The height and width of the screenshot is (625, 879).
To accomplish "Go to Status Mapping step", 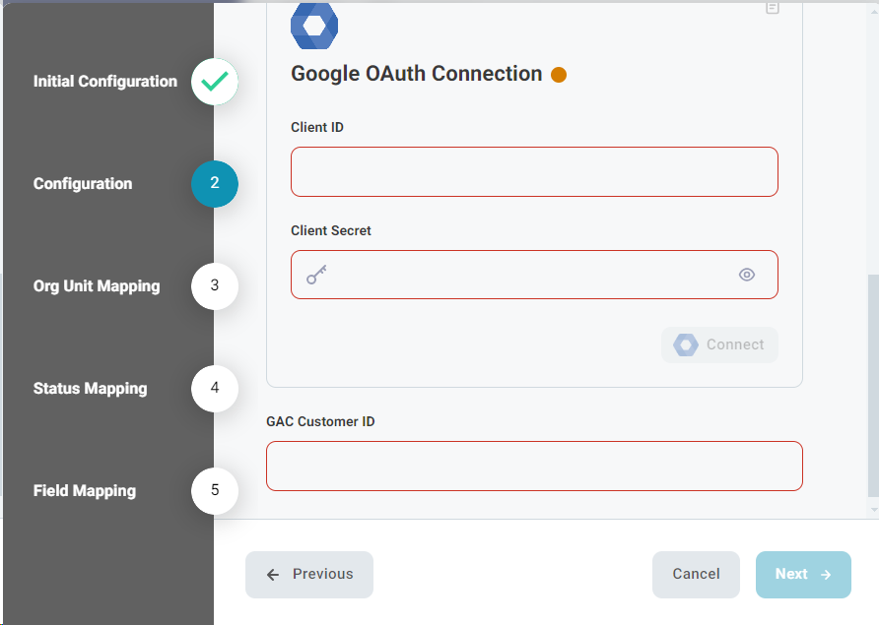I will click(91, 389).
